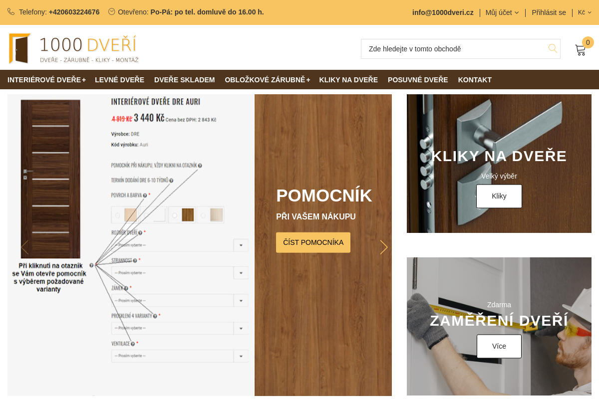Select Posuvné dveře in navigation
Screen dimensions: 599x399
tap(418, 80)
